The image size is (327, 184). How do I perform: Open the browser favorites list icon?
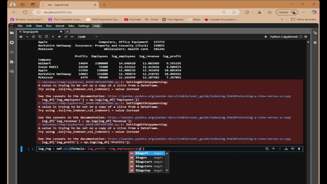pyautogui.click(x=270, y=12)
